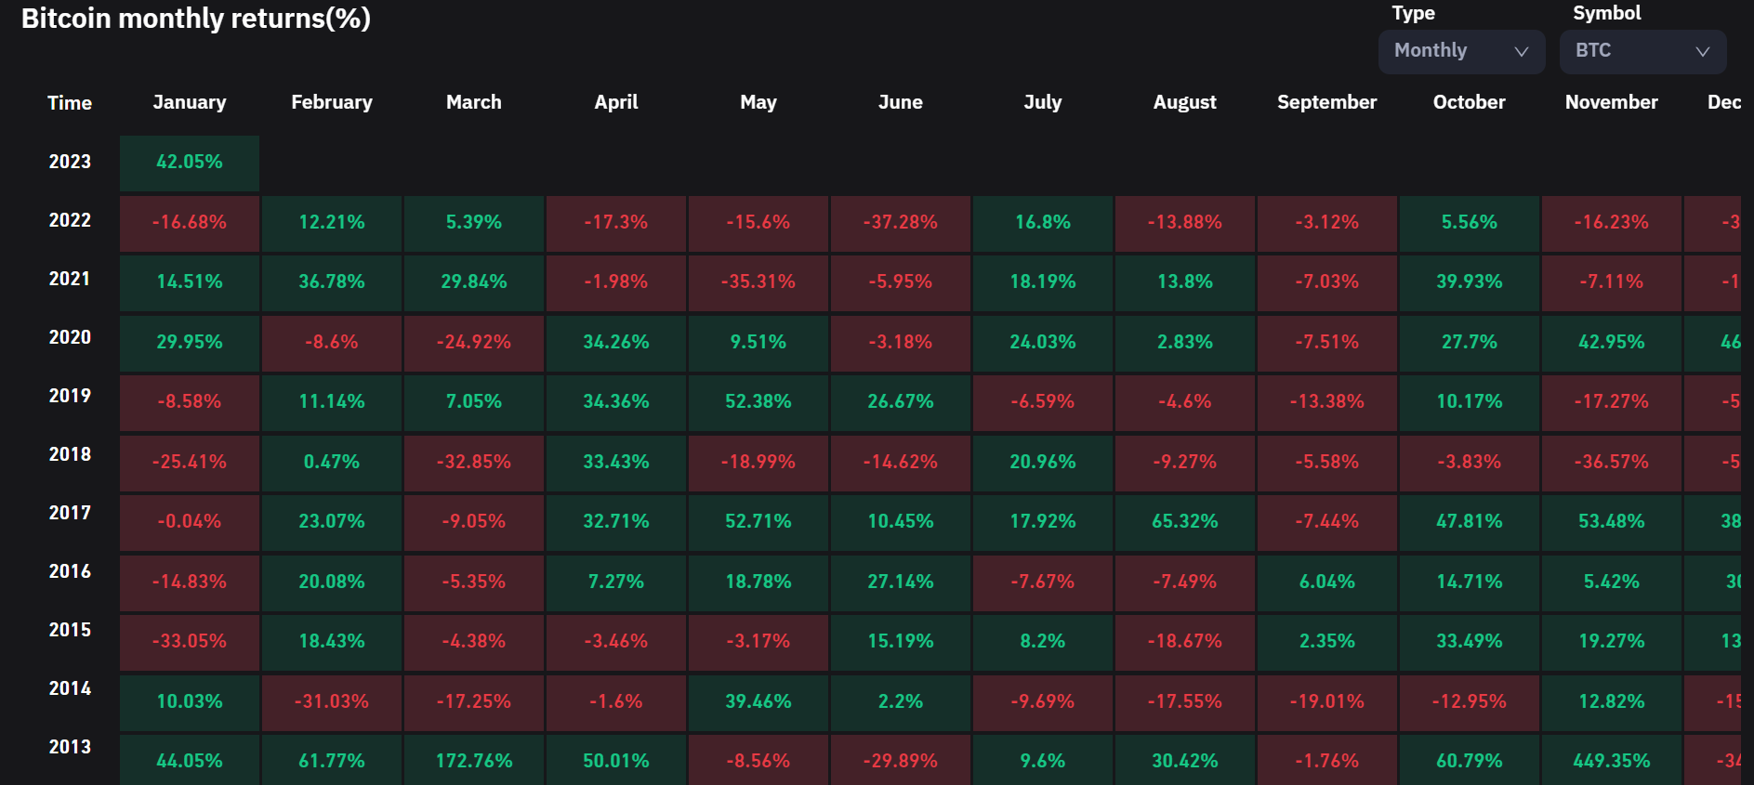
Task: Click the 2016 June 27.14% cell
Action: click(900, 582)
